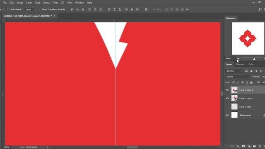The image size is (265, 149).
Task: Click zoom out icon in Navigator
Action: click(238, 58)
